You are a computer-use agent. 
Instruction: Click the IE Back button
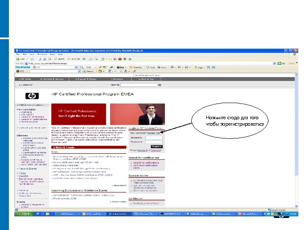[21, 59]
